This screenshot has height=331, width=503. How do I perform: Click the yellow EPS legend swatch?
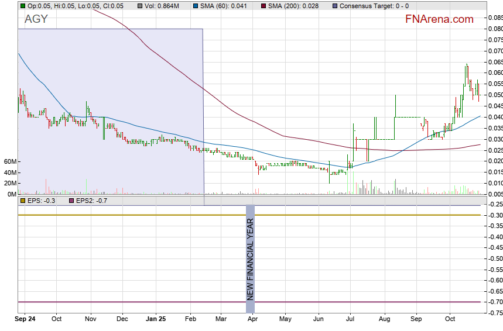click(22, 201)
